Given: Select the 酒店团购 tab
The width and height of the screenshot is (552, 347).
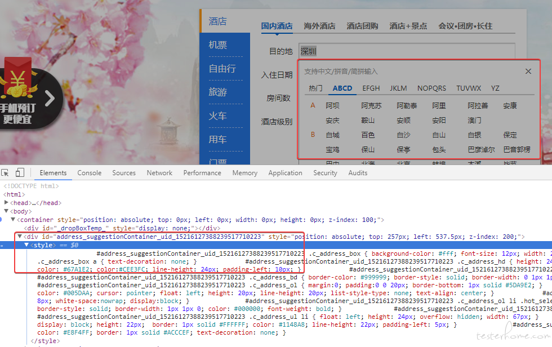Looking at the screenshot, I should (362, 26).
